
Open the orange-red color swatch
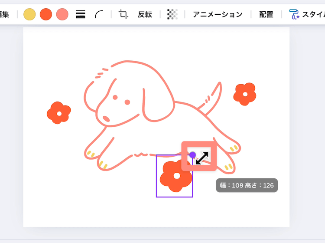[x=46, y=14]
